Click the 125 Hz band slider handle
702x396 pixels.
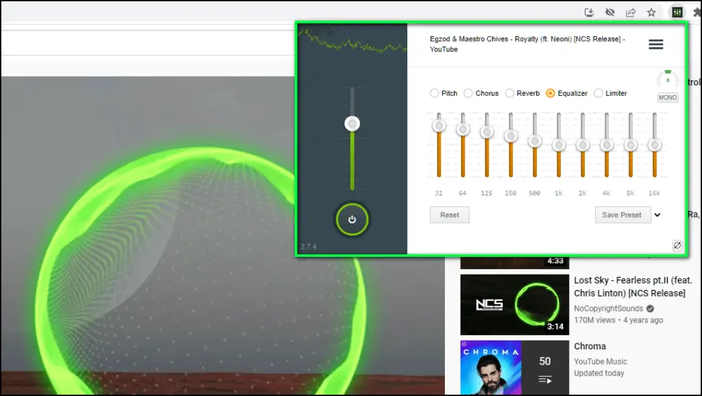[487, 132]
